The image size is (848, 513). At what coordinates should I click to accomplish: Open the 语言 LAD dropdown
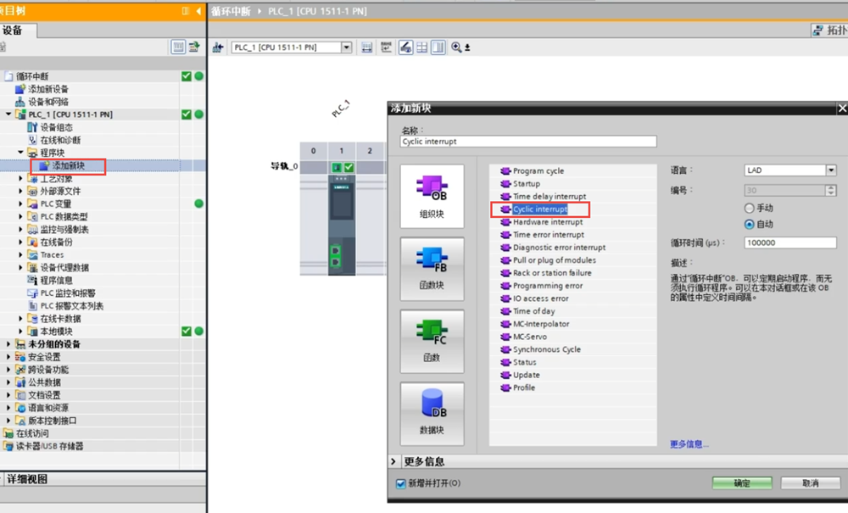(x=830, y=170)
